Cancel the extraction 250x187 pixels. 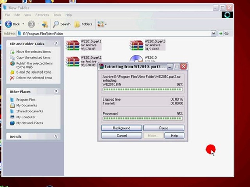point(122,136)
